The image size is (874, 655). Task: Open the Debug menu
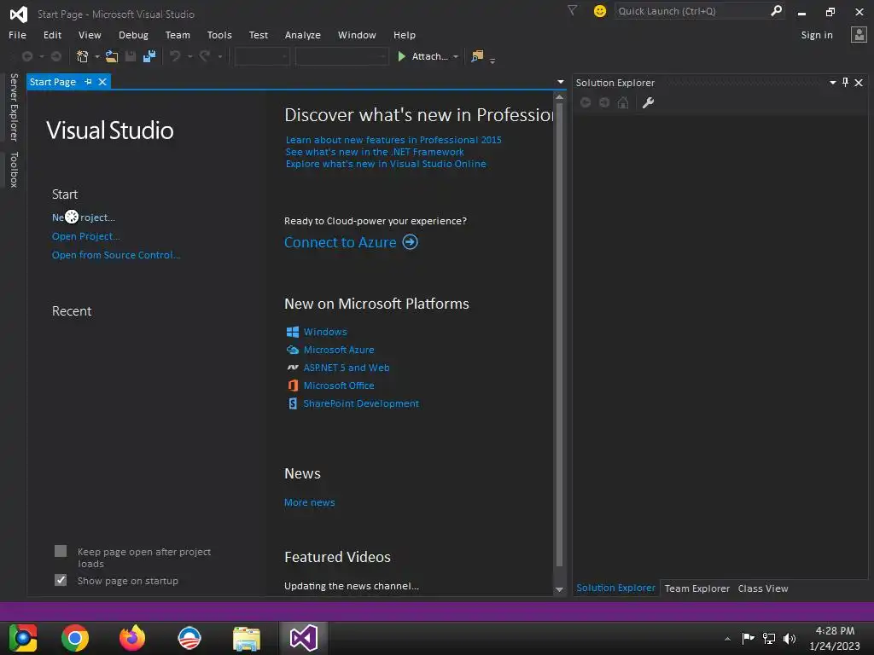pyautogui.click(x=134, y=34)
